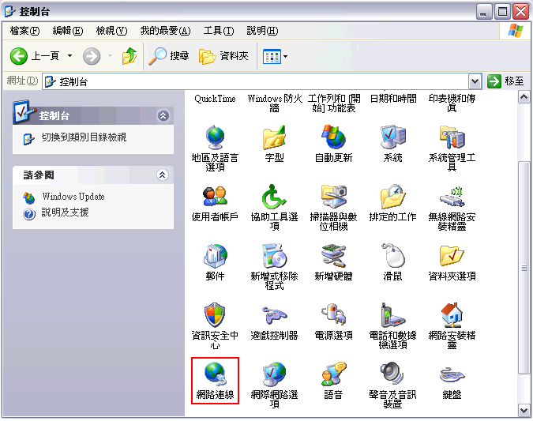Image resolution: width=533 pixels, height=421 pixels.
Task: Open 電話和數據機選項 icon
Action: 392,315
